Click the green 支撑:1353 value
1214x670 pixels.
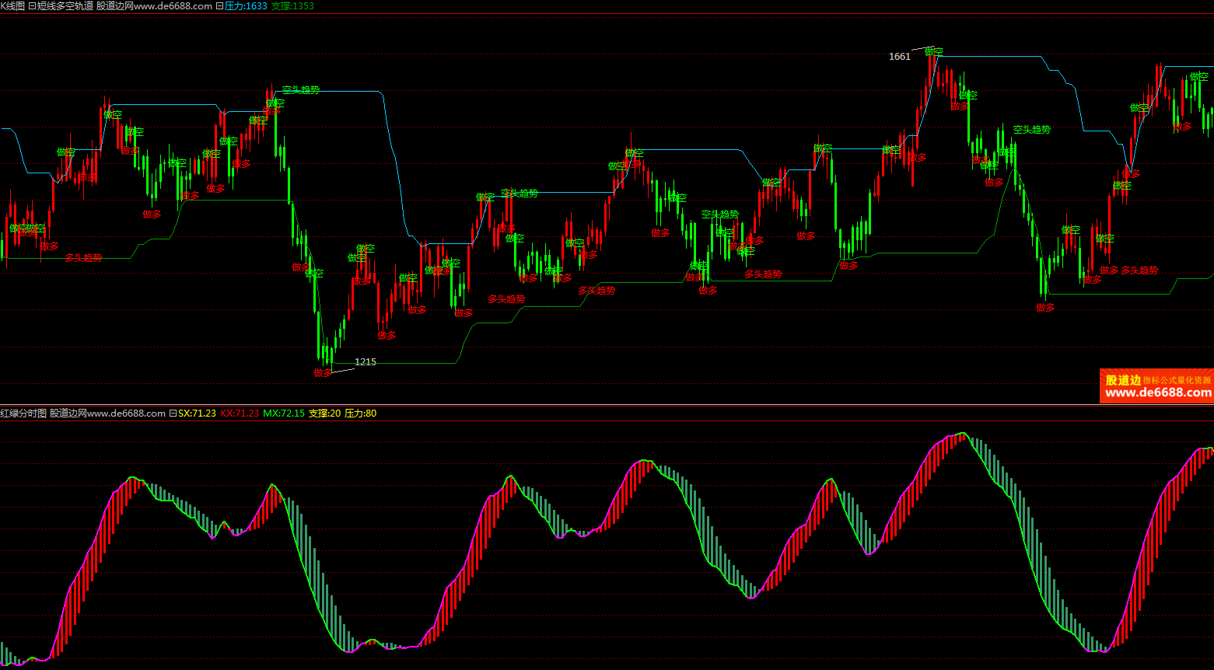(x=292, y=5)
